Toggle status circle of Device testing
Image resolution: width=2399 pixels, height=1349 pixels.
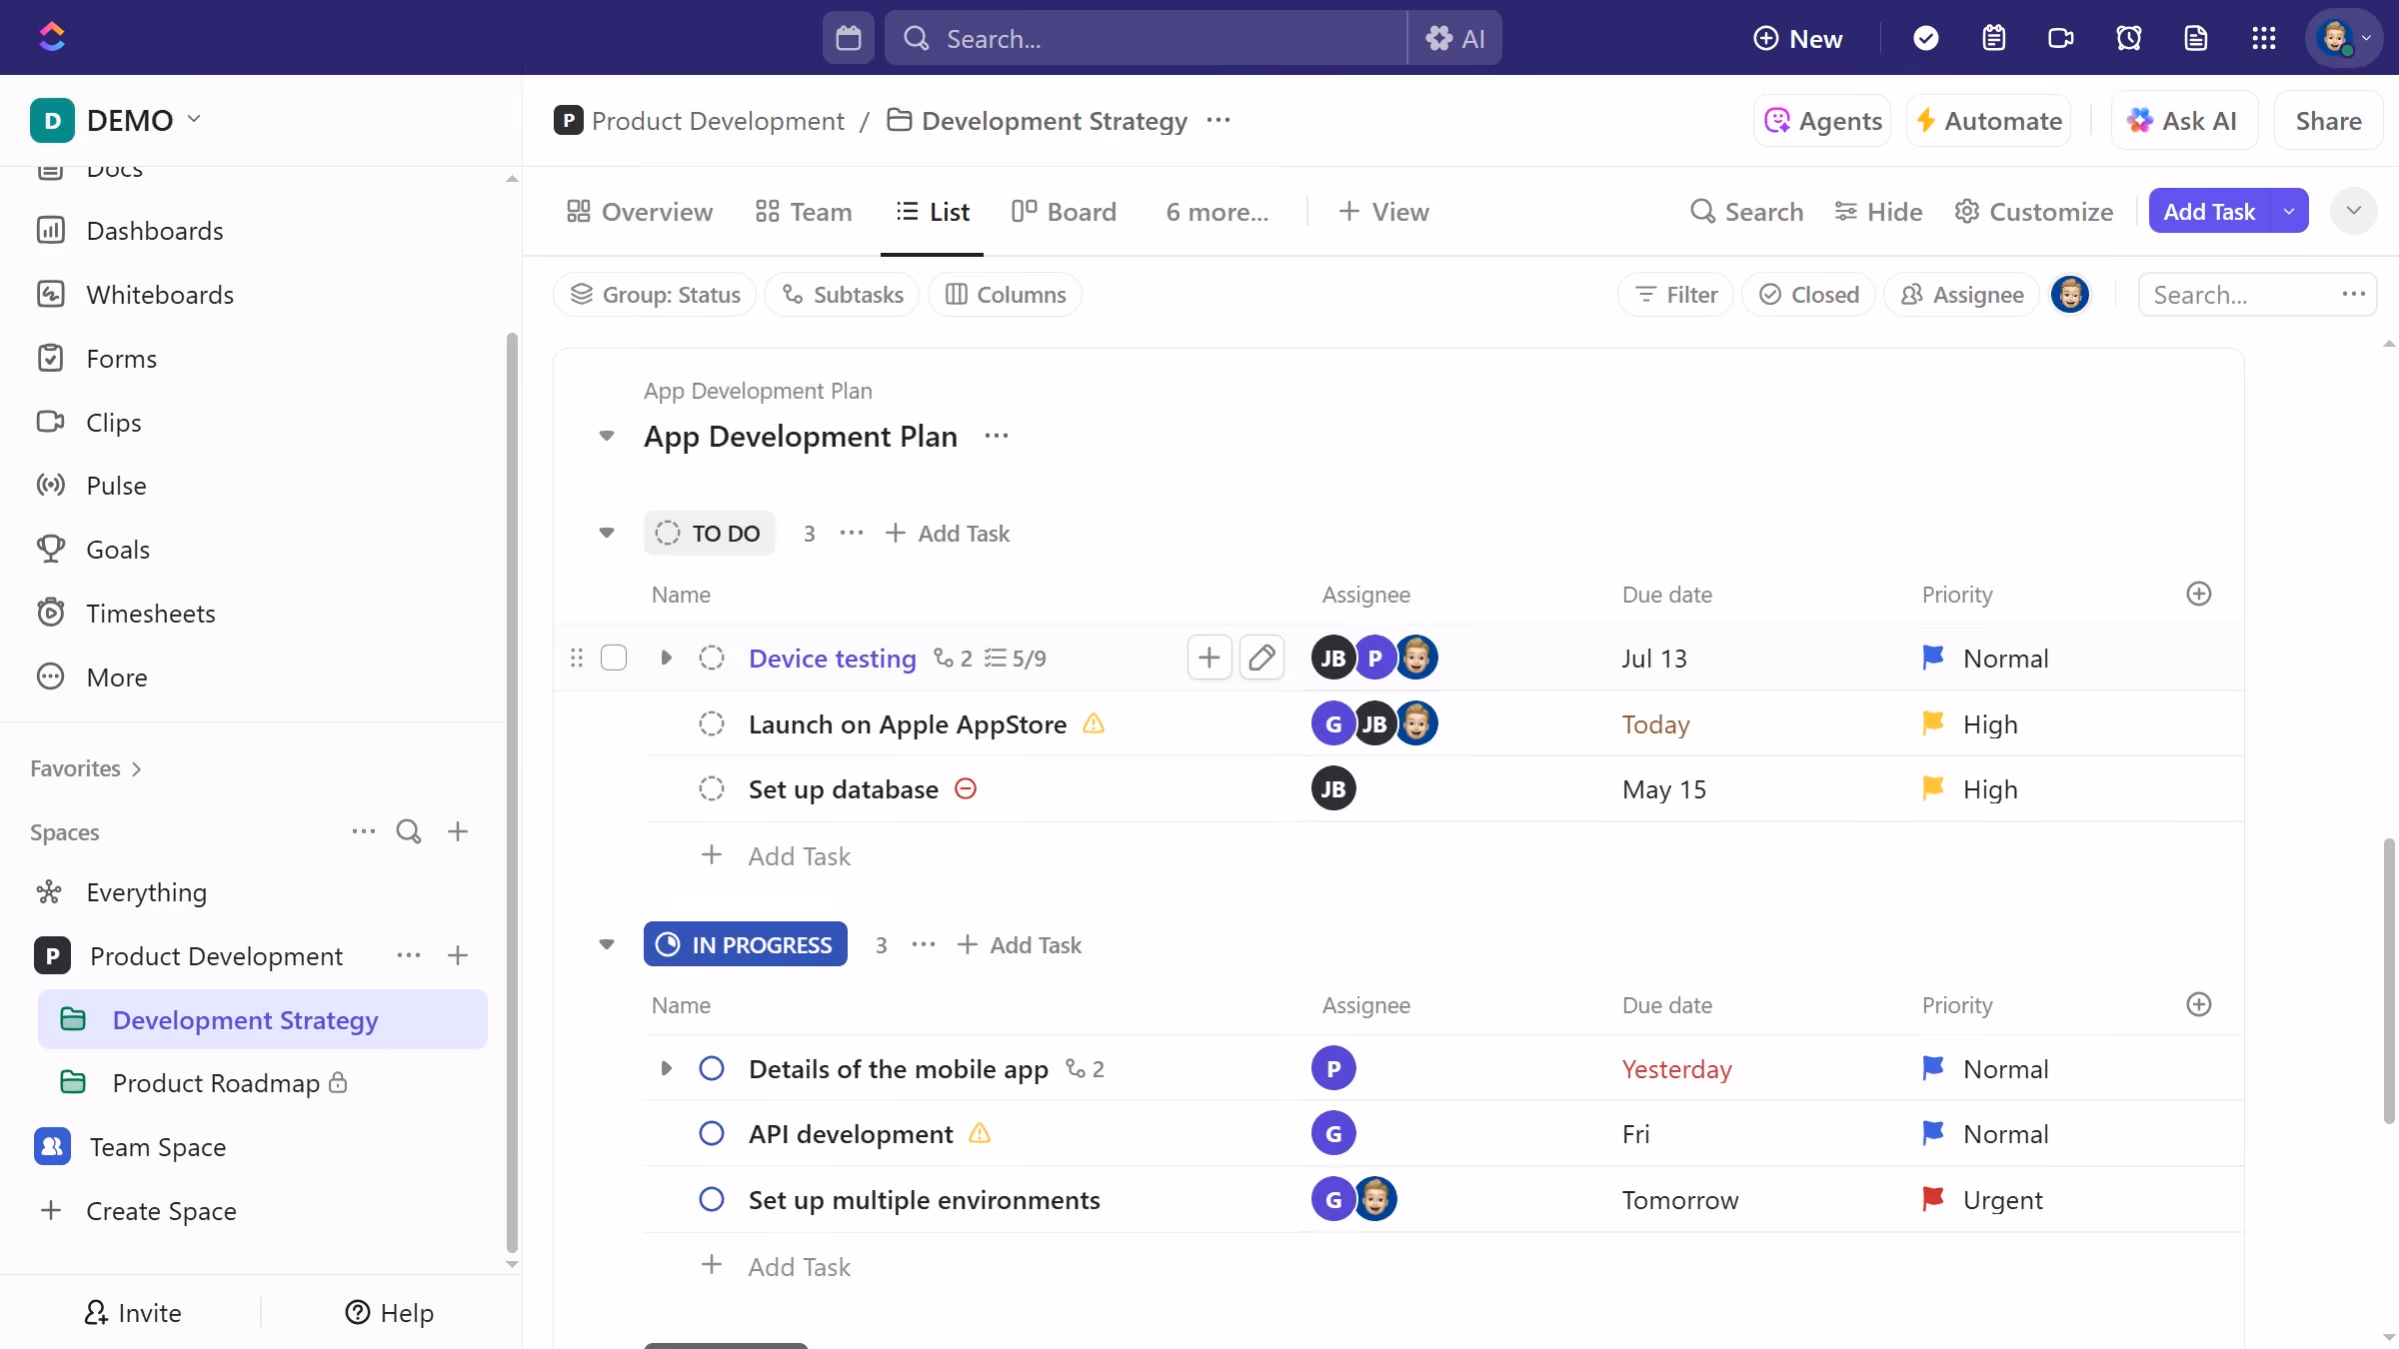click(712, 658)
